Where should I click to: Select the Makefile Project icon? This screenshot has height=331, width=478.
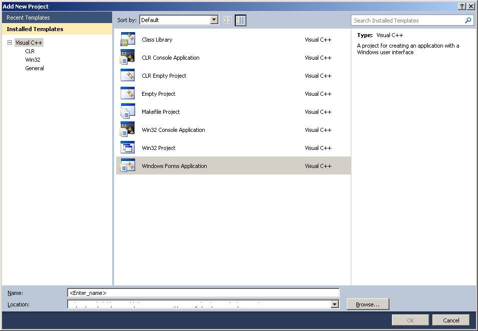pyautogui.click(x=128, y=111)
